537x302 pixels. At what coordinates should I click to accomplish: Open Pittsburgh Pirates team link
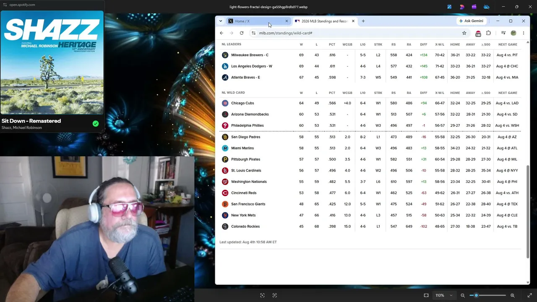246,159
